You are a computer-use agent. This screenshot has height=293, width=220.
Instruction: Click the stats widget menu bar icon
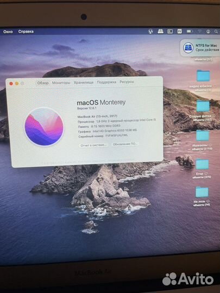point(170,31)
